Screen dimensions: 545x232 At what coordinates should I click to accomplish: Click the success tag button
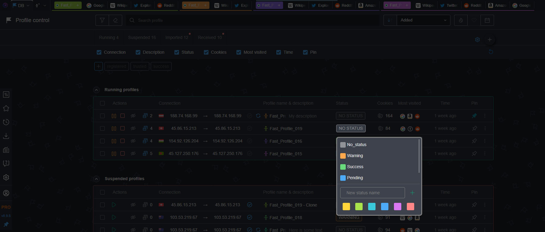click(161, 66)
